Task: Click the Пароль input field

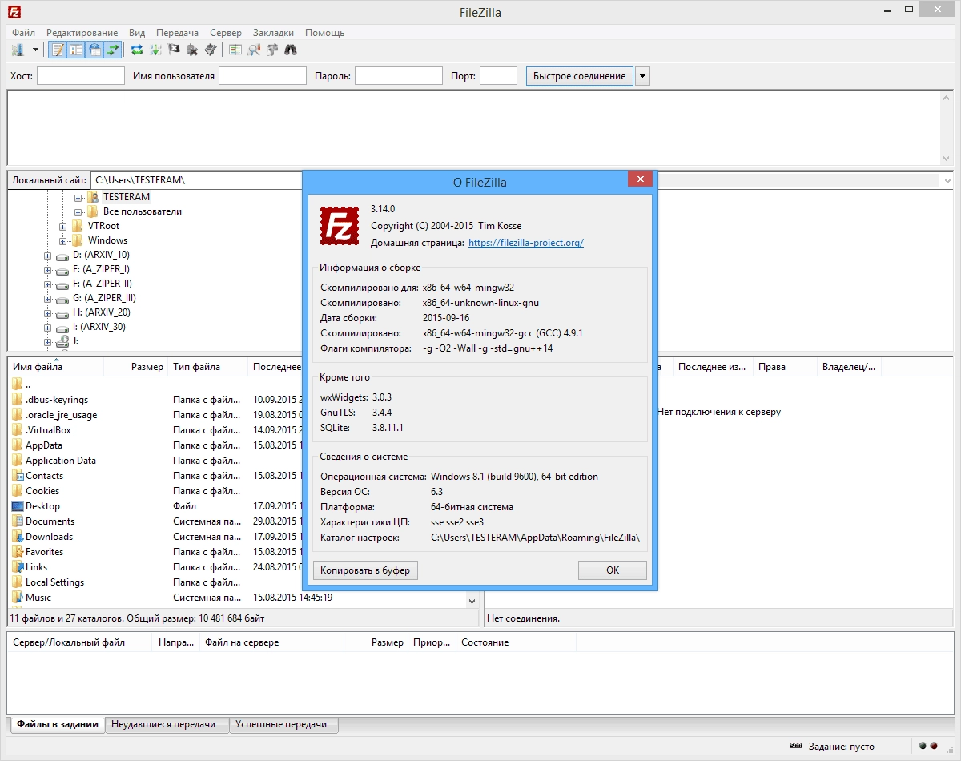Action: click(399, 76)
